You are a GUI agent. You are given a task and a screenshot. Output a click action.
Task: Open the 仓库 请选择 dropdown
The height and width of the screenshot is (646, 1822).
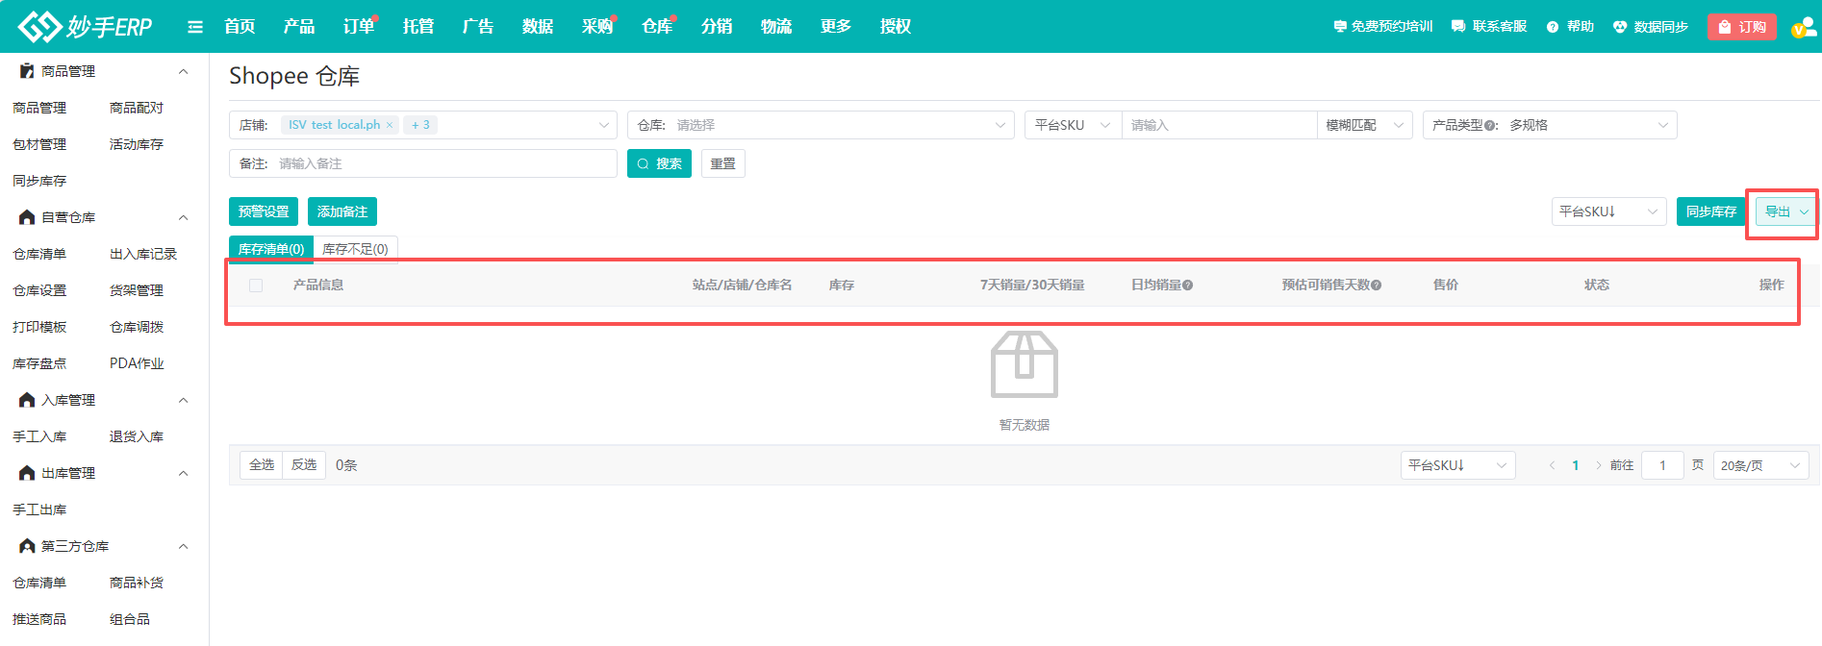821,125
